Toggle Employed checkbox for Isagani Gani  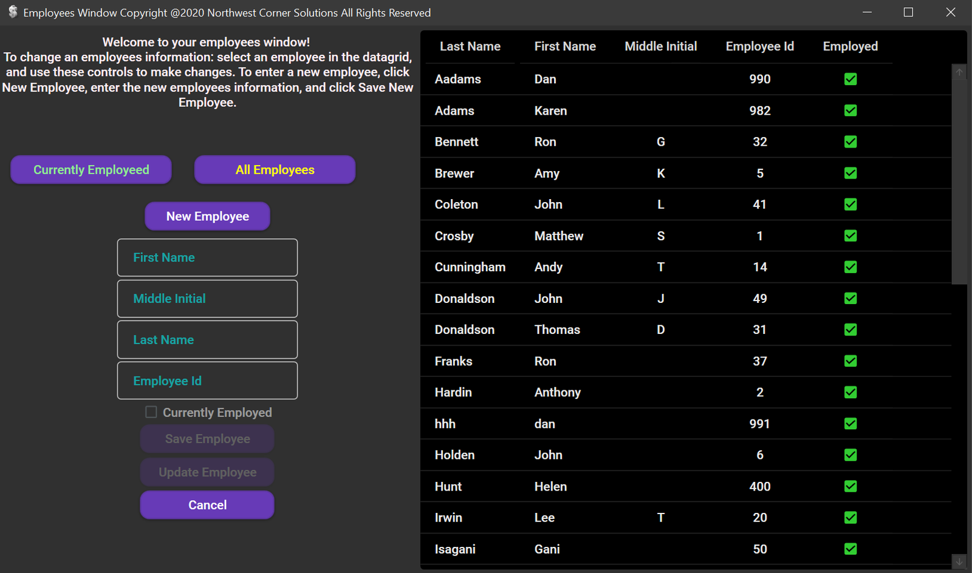click(x=850, y=549)
